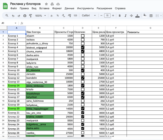Screen dimensions: 163x140
Task: Open the Данные menu
Action: [x=70, y=8]
